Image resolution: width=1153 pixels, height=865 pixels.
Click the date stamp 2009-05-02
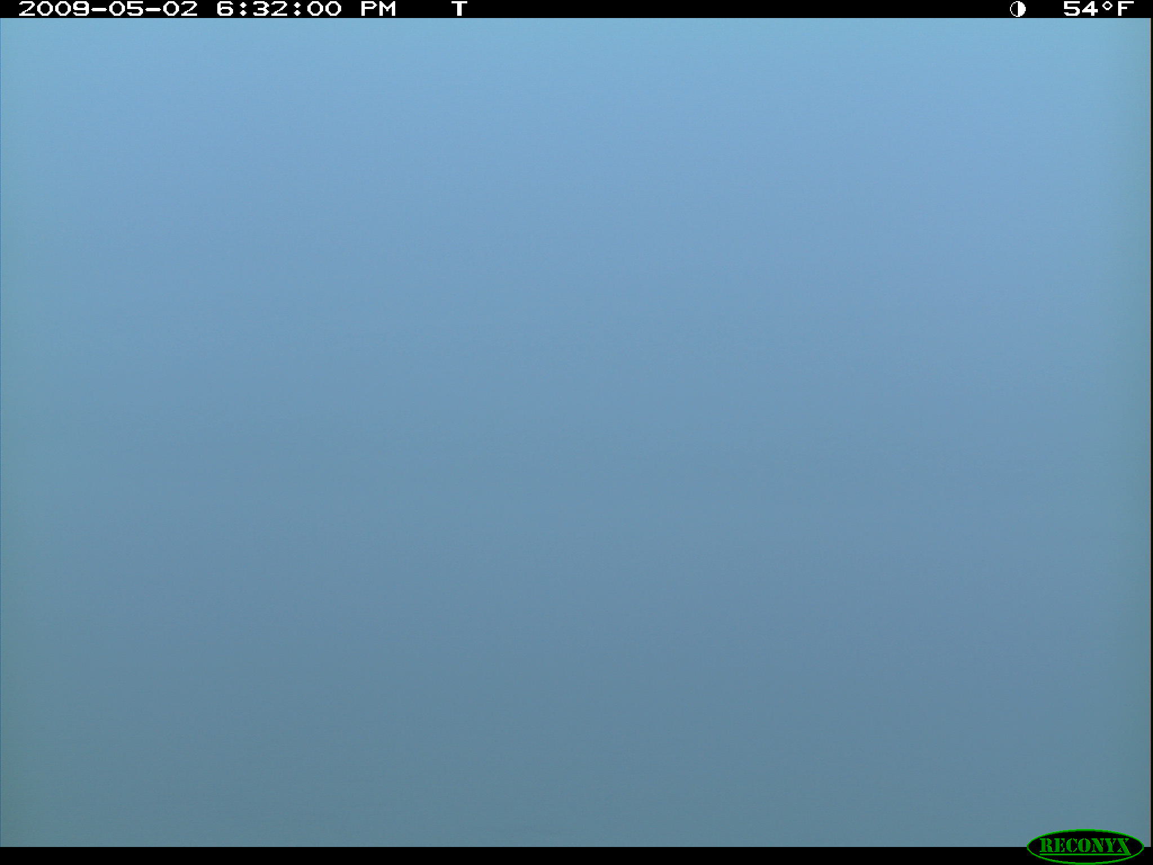pyautogui.click(x=108, y=8)
